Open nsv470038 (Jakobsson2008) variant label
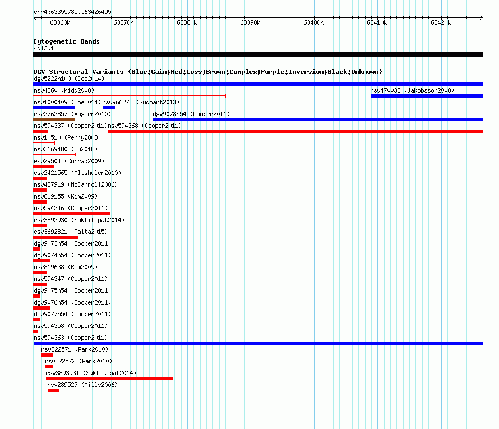The width and height of the screenshot is (499, 429). (412, 90)
